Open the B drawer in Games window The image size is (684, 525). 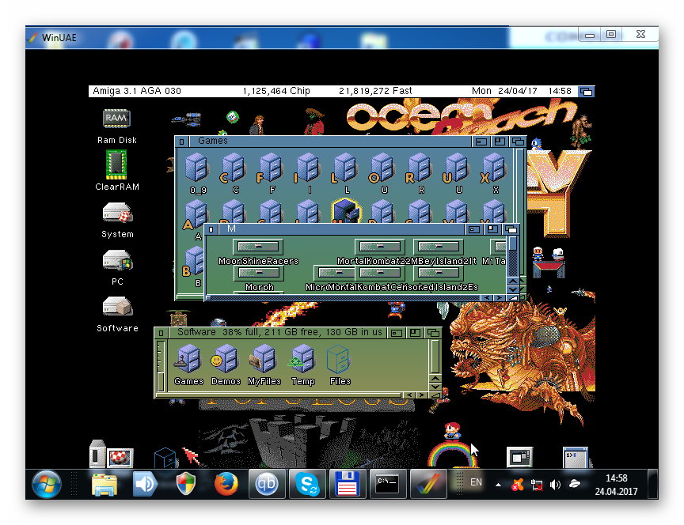[x=193, y=262]
